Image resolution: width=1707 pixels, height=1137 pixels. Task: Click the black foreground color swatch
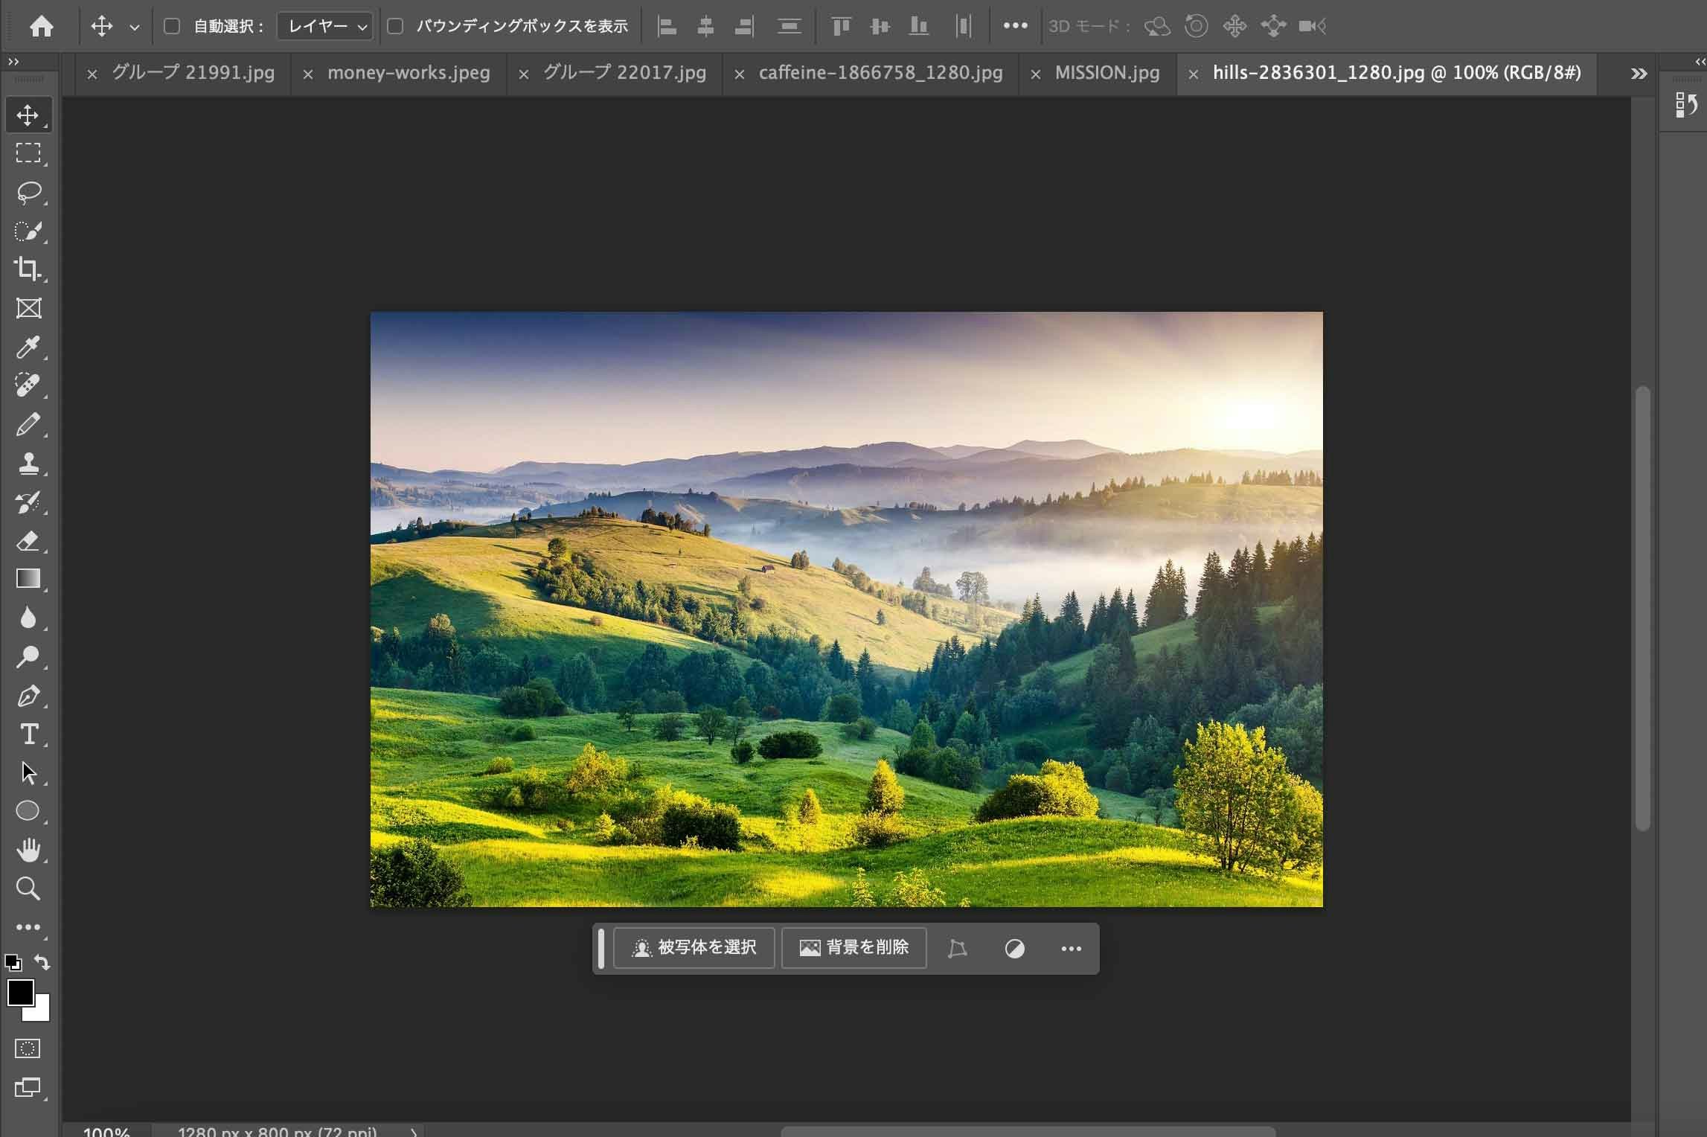(19, 992)
